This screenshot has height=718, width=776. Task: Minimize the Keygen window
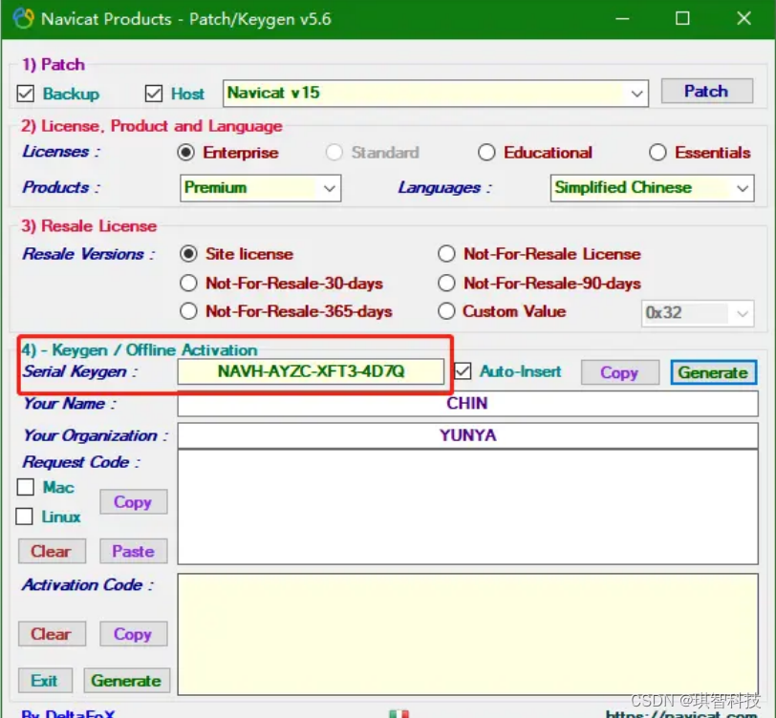[622, 19]
